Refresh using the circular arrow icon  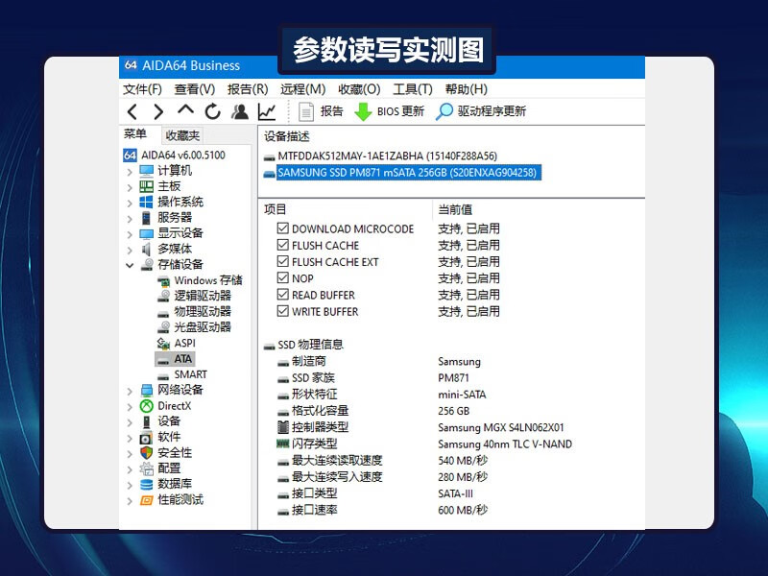(212, 111)
